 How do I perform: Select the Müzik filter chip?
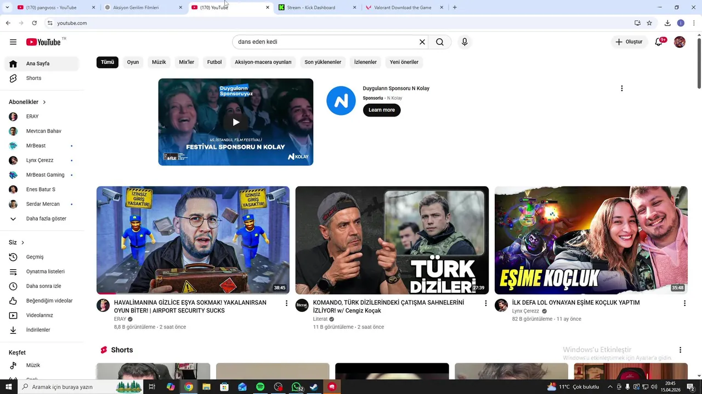click(158, 62)
